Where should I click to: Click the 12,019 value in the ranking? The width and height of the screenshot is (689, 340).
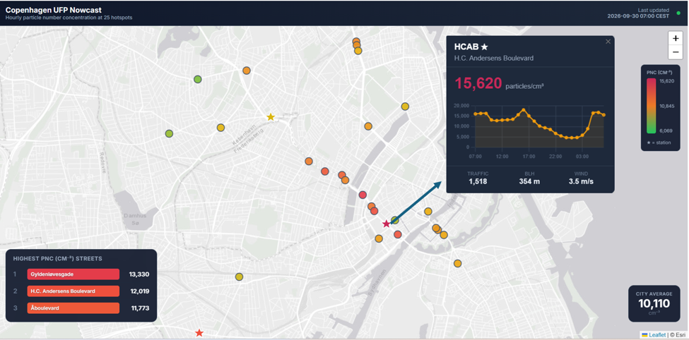139,291
